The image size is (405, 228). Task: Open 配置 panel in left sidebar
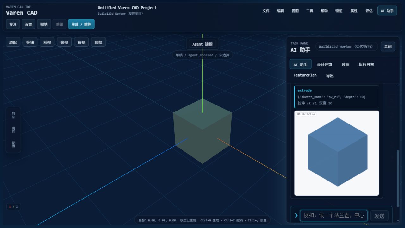pos(13,144)
